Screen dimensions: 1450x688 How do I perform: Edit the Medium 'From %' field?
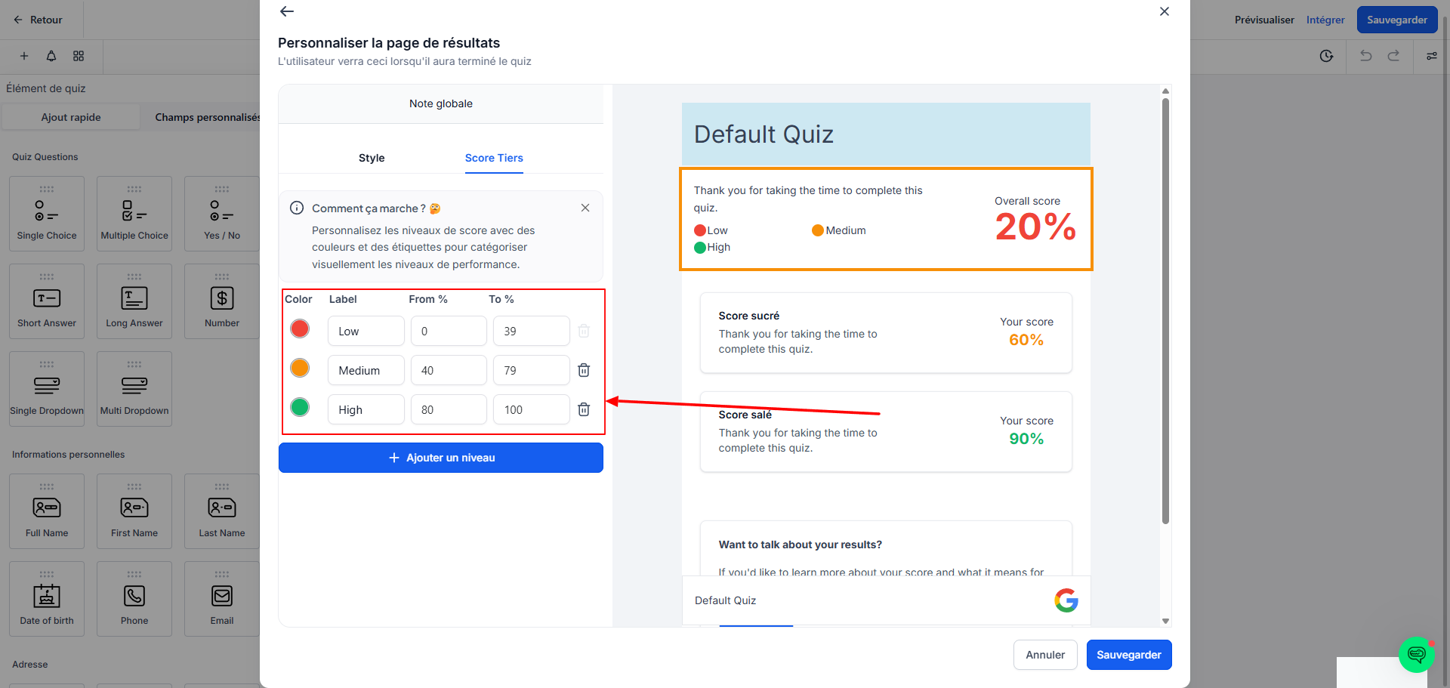coord(449,370)
